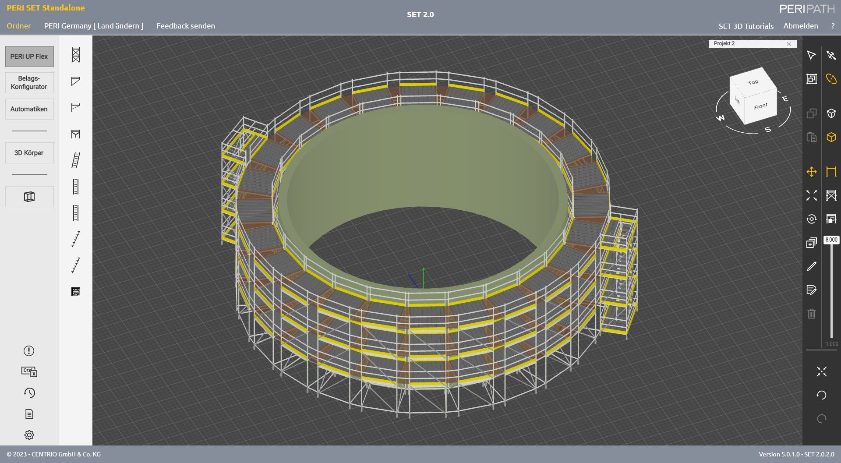Open the settings gear at bottom left
The width and height of the screenshot is (841, 463).
29,435
